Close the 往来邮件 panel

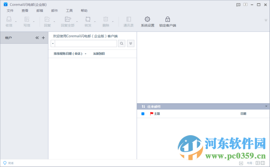pos(266,106)
